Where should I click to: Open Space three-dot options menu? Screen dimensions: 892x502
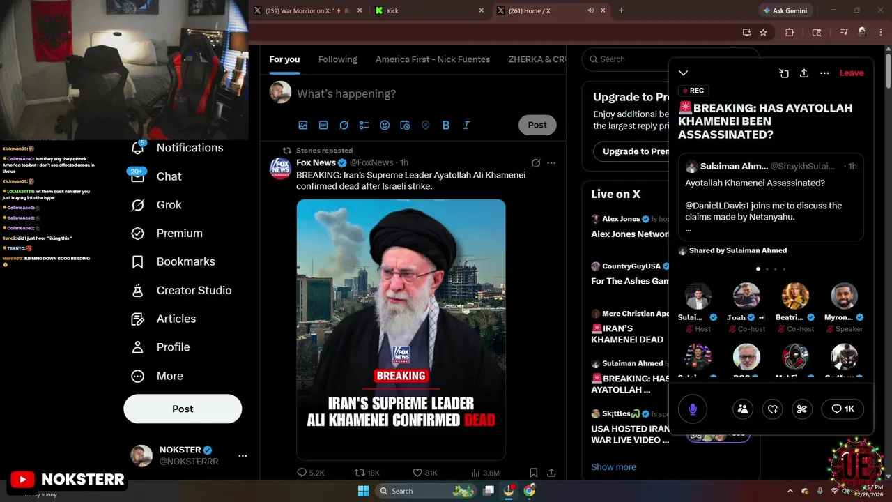[824, 73]
